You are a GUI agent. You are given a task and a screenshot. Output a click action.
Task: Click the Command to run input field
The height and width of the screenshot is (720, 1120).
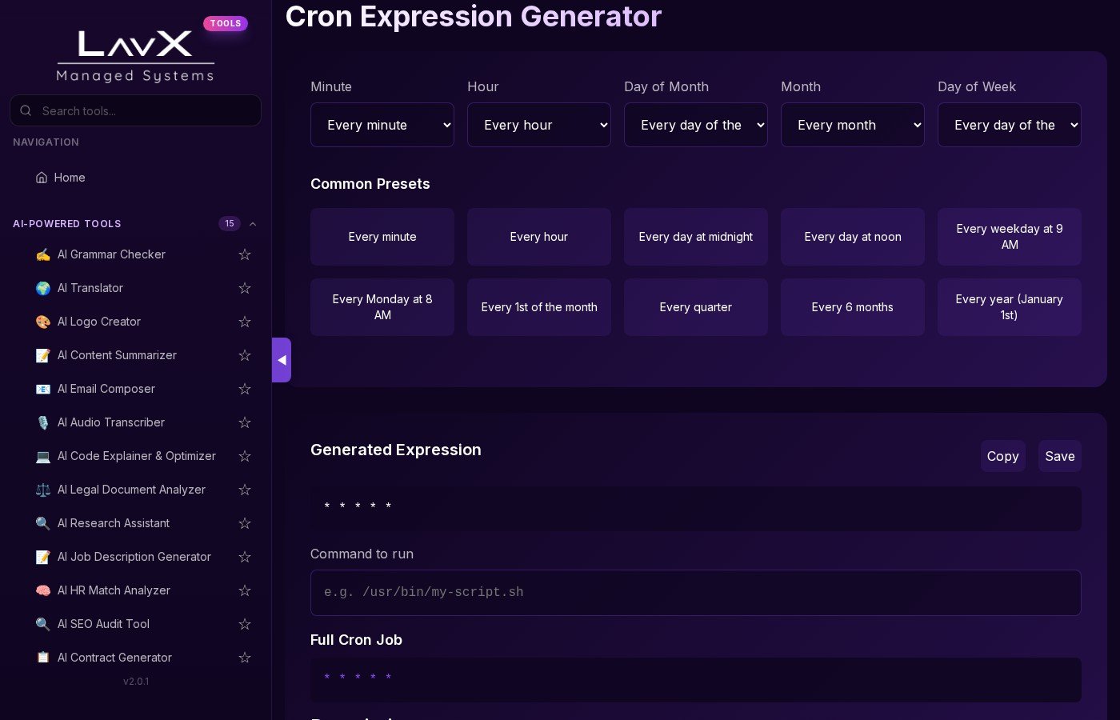point(696,593)
